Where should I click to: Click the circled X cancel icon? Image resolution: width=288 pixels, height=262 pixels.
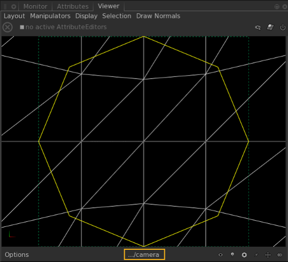[8, 28]
